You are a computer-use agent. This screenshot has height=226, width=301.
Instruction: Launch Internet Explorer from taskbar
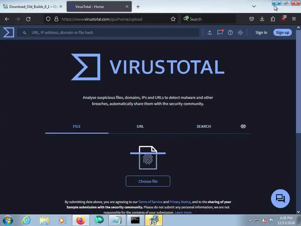click(x=26, y=220)
